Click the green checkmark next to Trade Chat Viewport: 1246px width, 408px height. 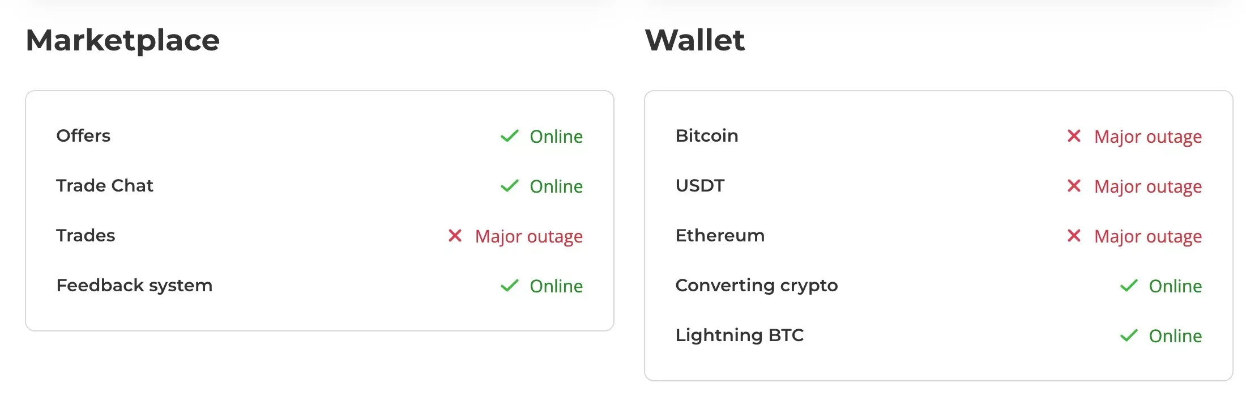coord(509,186)
